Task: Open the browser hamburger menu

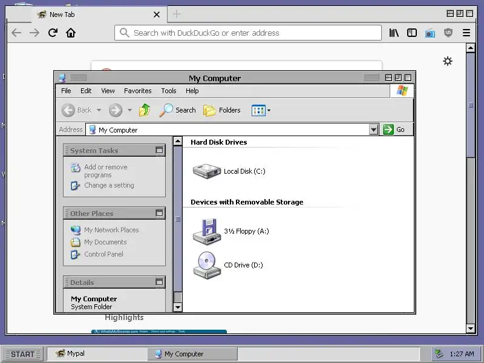Action: click(x=466, y=33)
